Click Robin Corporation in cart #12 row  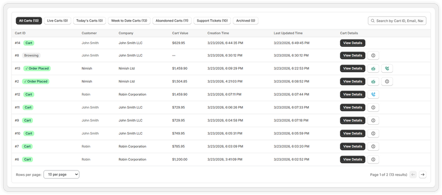[133, 94]
